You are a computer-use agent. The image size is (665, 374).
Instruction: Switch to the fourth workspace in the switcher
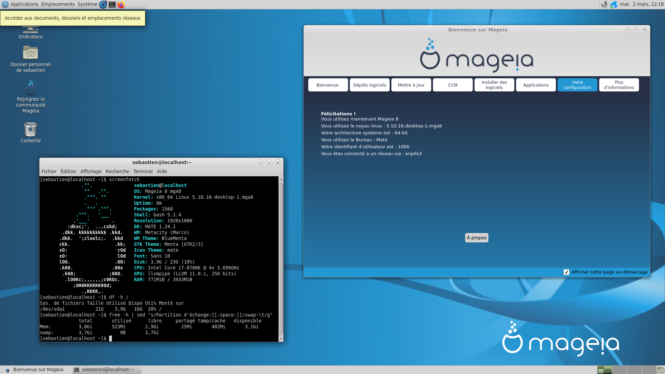(649, 370)
